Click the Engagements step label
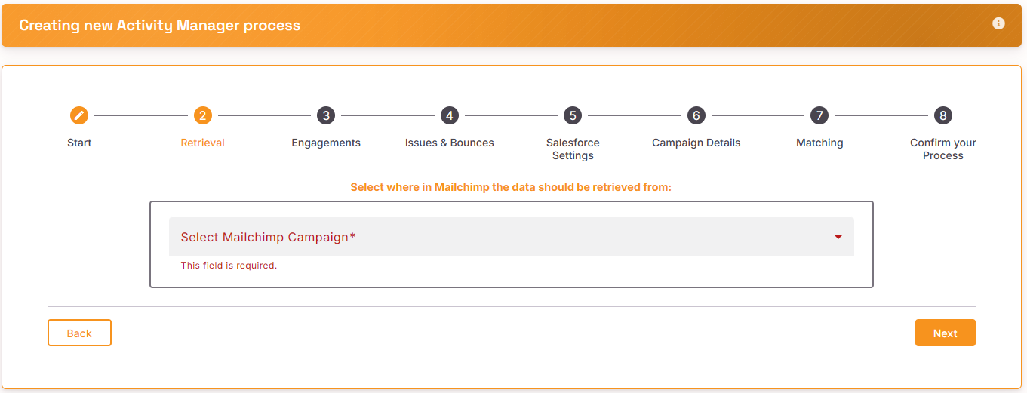The height and width of the screenshot is (393, 1027). pos(326,143)
